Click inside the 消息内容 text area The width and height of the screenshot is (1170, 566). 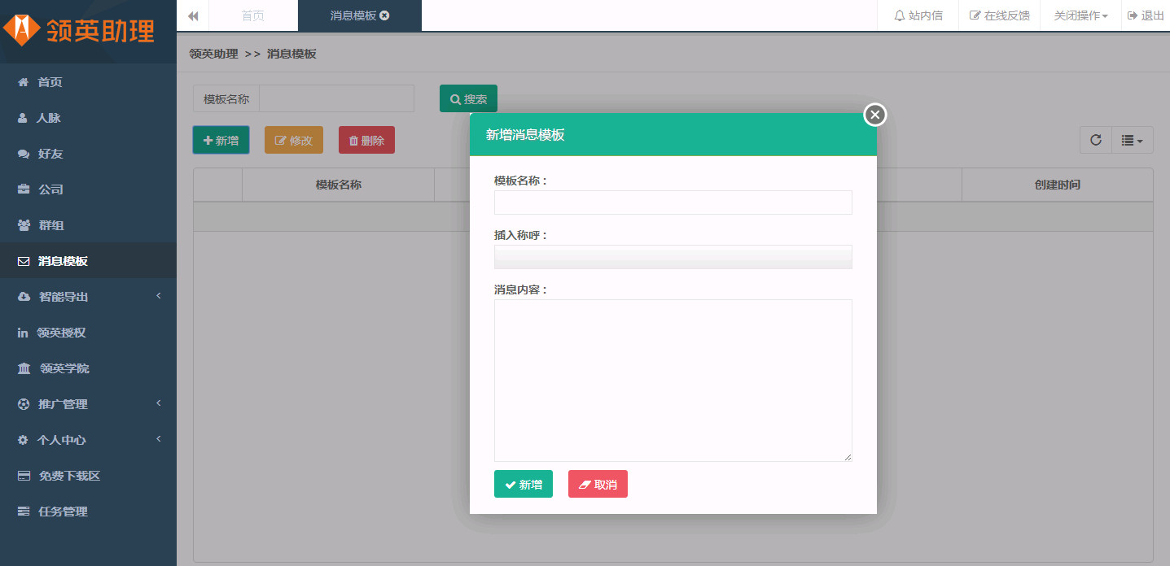pos(673,380)
